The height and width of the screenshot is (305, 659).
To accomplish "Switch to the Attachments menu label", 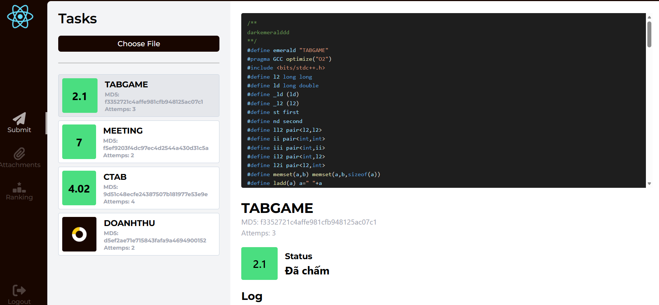I will pyautogui.click(x=20, y=165).
